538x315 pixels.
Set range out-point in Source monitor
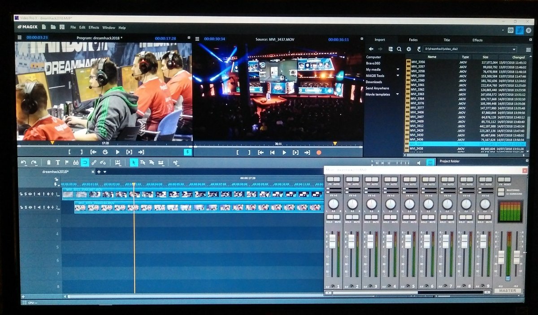249,153
